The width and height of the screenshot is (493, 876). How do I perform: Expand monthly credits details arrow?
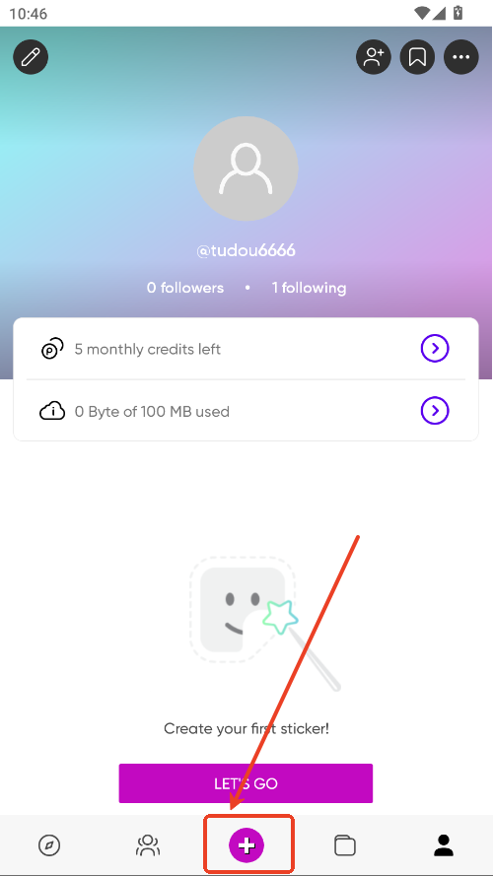tap(435, 349)
